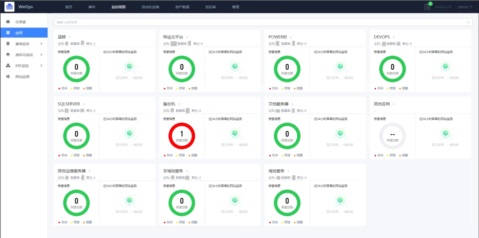
Task: Click the K8S监控 sidebar icon
Action: (8, 66)
